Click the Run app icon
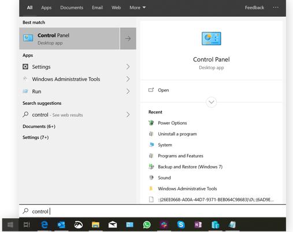 pyautogui.click(x=25, y=91)
